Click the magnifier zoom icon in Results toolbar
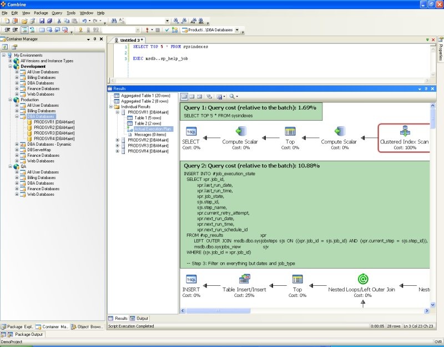Image resolution: width=444 pixels, height=347 pixels. 233,96
